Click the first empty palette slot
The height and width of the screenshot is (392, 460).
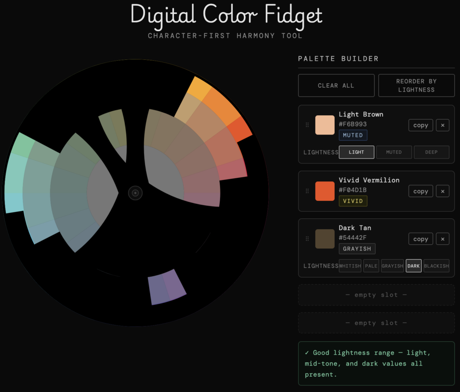pos(376,295)
